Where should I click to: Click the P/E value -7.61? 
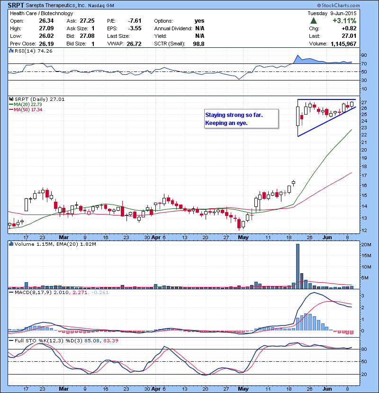tap(135, 21)
